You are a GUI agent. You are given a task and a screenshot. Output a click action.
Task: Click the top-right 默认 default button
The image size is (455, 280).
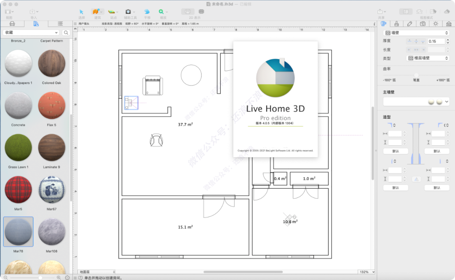point(437,151)
